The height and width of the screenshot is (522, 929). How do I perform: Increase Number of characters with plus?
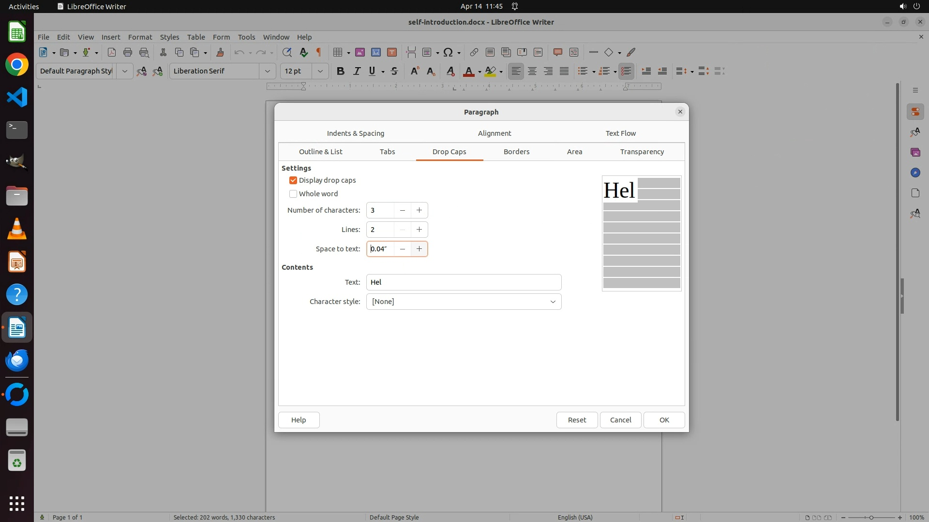pyautogui.click(x=419, y=210)
